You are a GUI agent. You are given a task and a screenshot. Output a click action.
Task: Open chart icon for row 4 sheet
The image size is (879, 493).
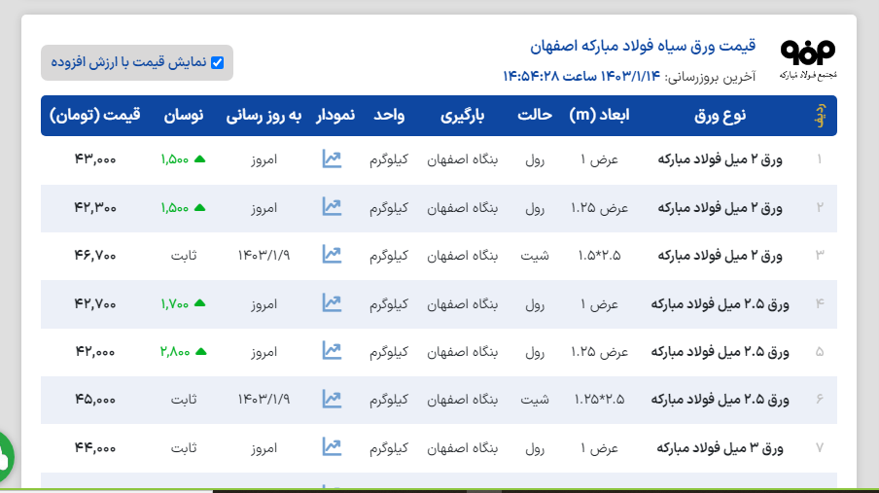pos(332,303)
